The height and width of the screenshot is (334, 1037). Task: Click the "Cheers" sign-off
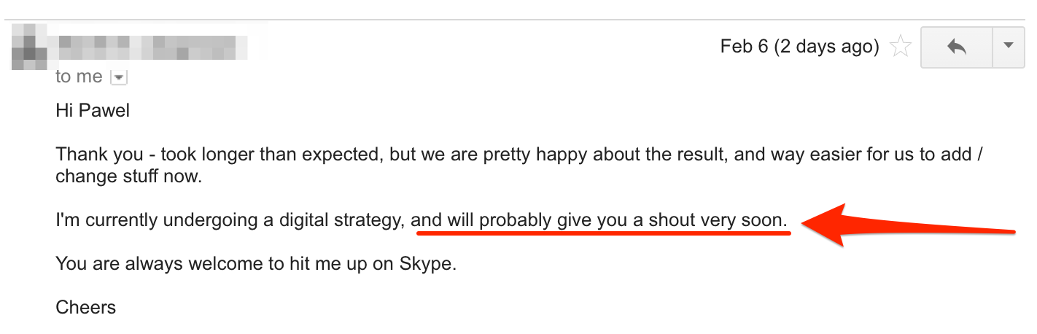coord(86,307)
